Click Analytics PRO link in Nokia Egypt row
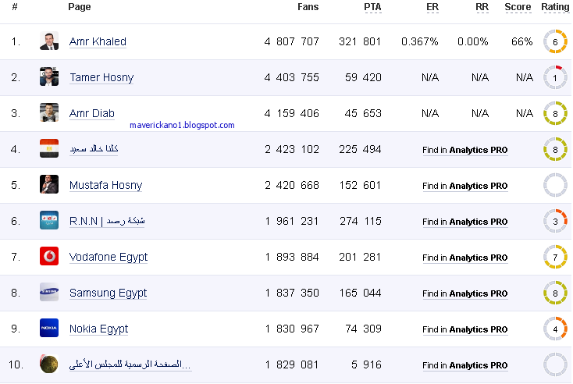573x384 pixels. pos(479,329)
